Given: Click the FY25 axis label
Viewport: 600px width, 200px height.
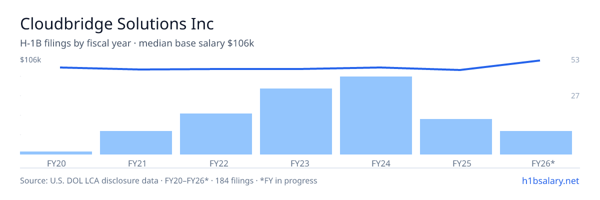Looking at the screenshot, I should click(456, 163).
